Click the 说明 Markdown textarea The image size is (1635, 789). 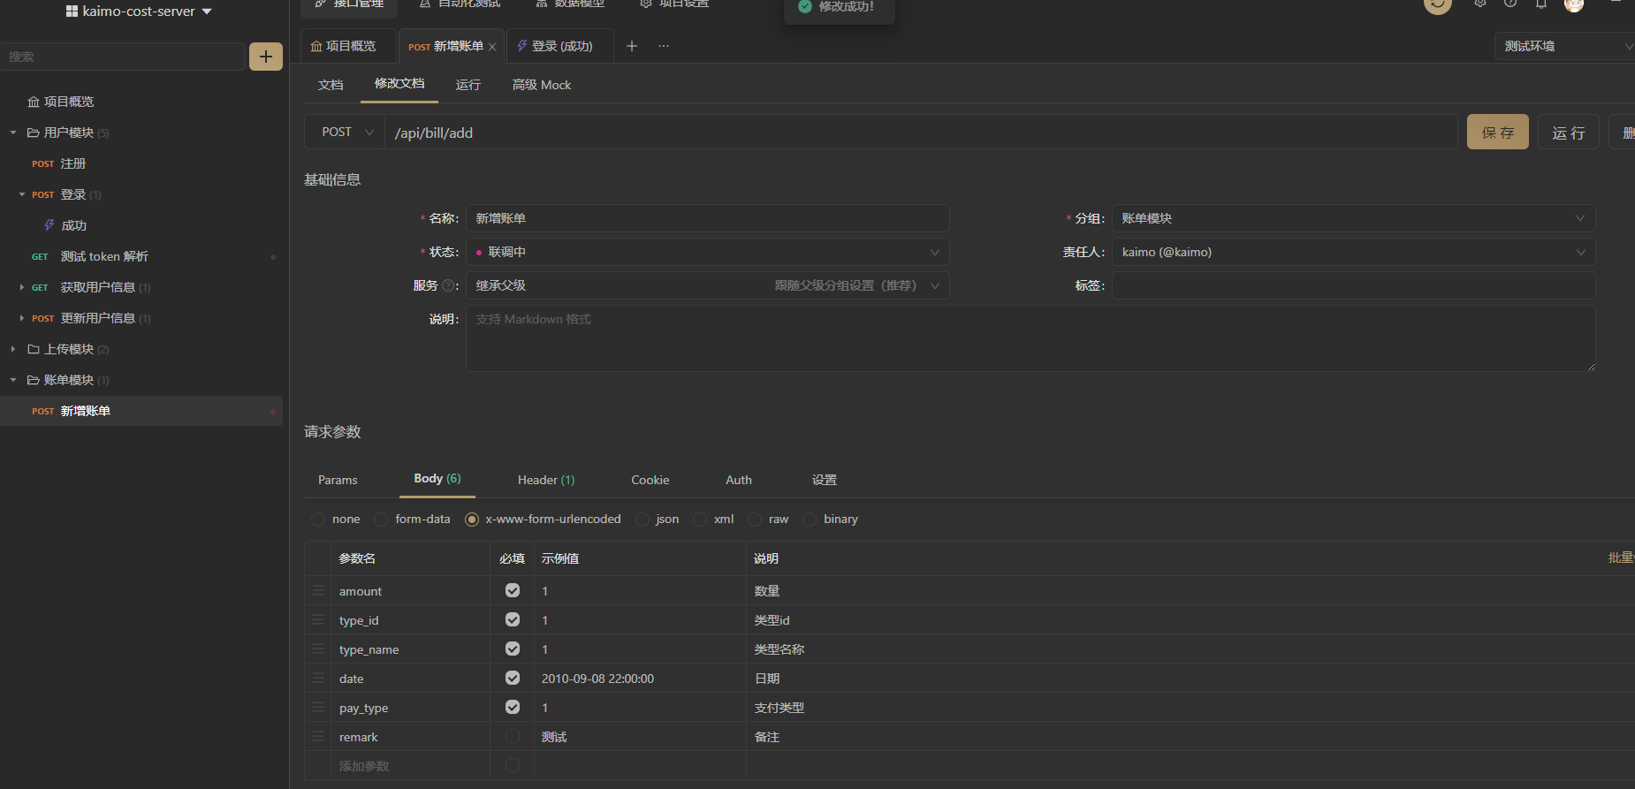coord(1030,338)
